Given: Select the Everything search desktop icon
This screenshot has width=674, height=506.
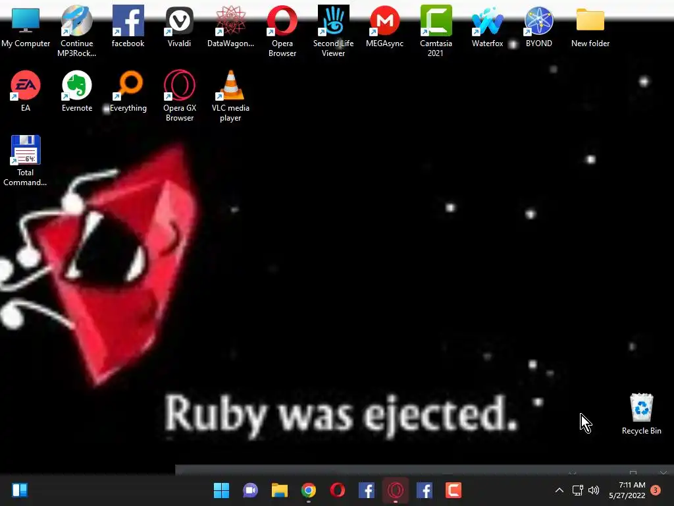Looking at the screenshot, I should click(128, 91).
